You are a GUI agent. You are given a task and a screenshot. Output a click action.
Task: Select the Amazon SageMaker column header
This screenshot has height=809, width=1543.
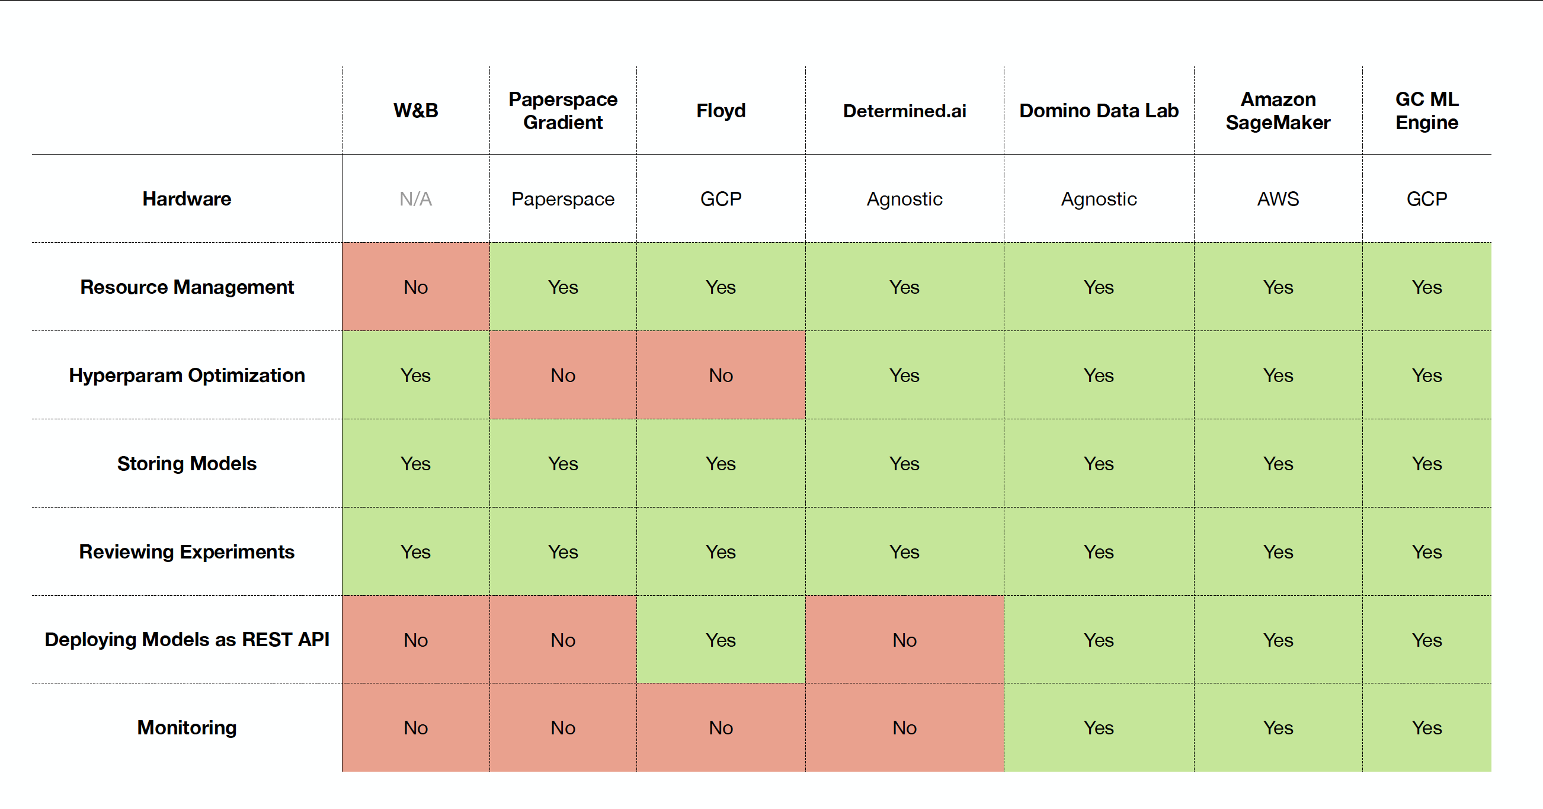1278,111
